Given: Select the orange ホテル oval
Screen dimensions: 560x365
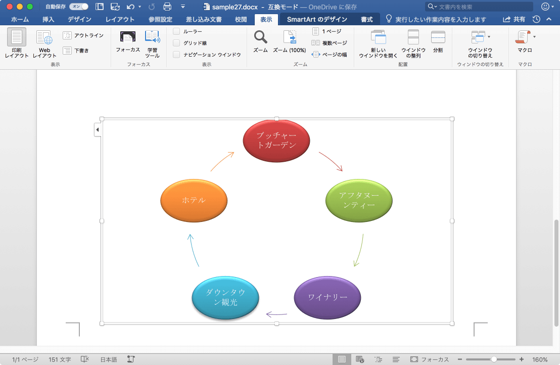Looking at the screenshot, I should 194,200.
